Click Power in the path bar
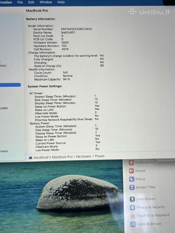175x233 pixels. coord(100,156)
